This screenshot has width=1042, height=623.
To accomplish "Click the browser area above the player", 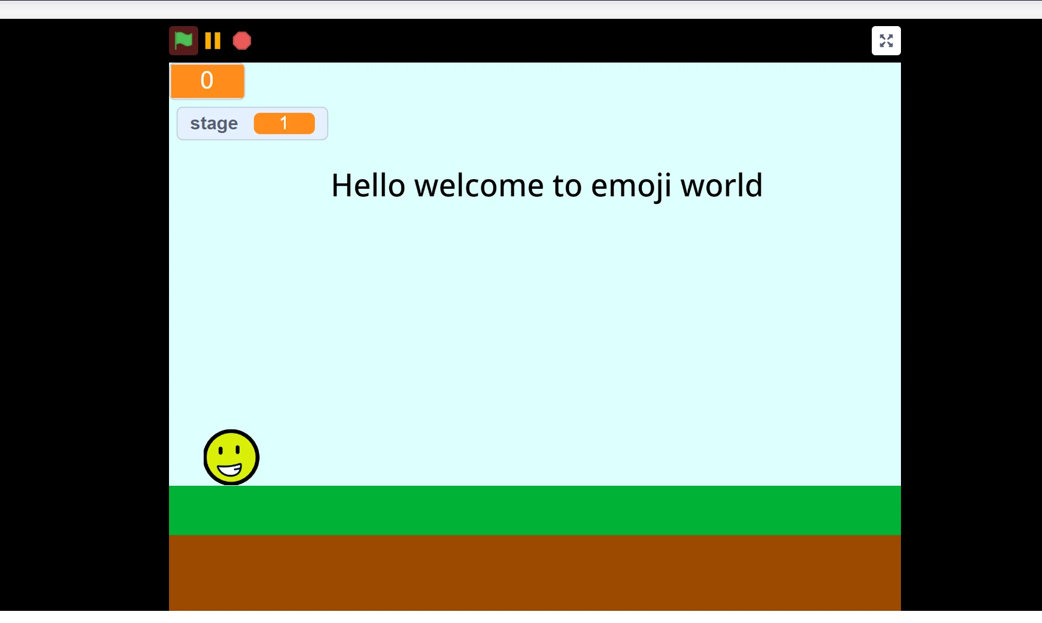I will pos(521,8).
